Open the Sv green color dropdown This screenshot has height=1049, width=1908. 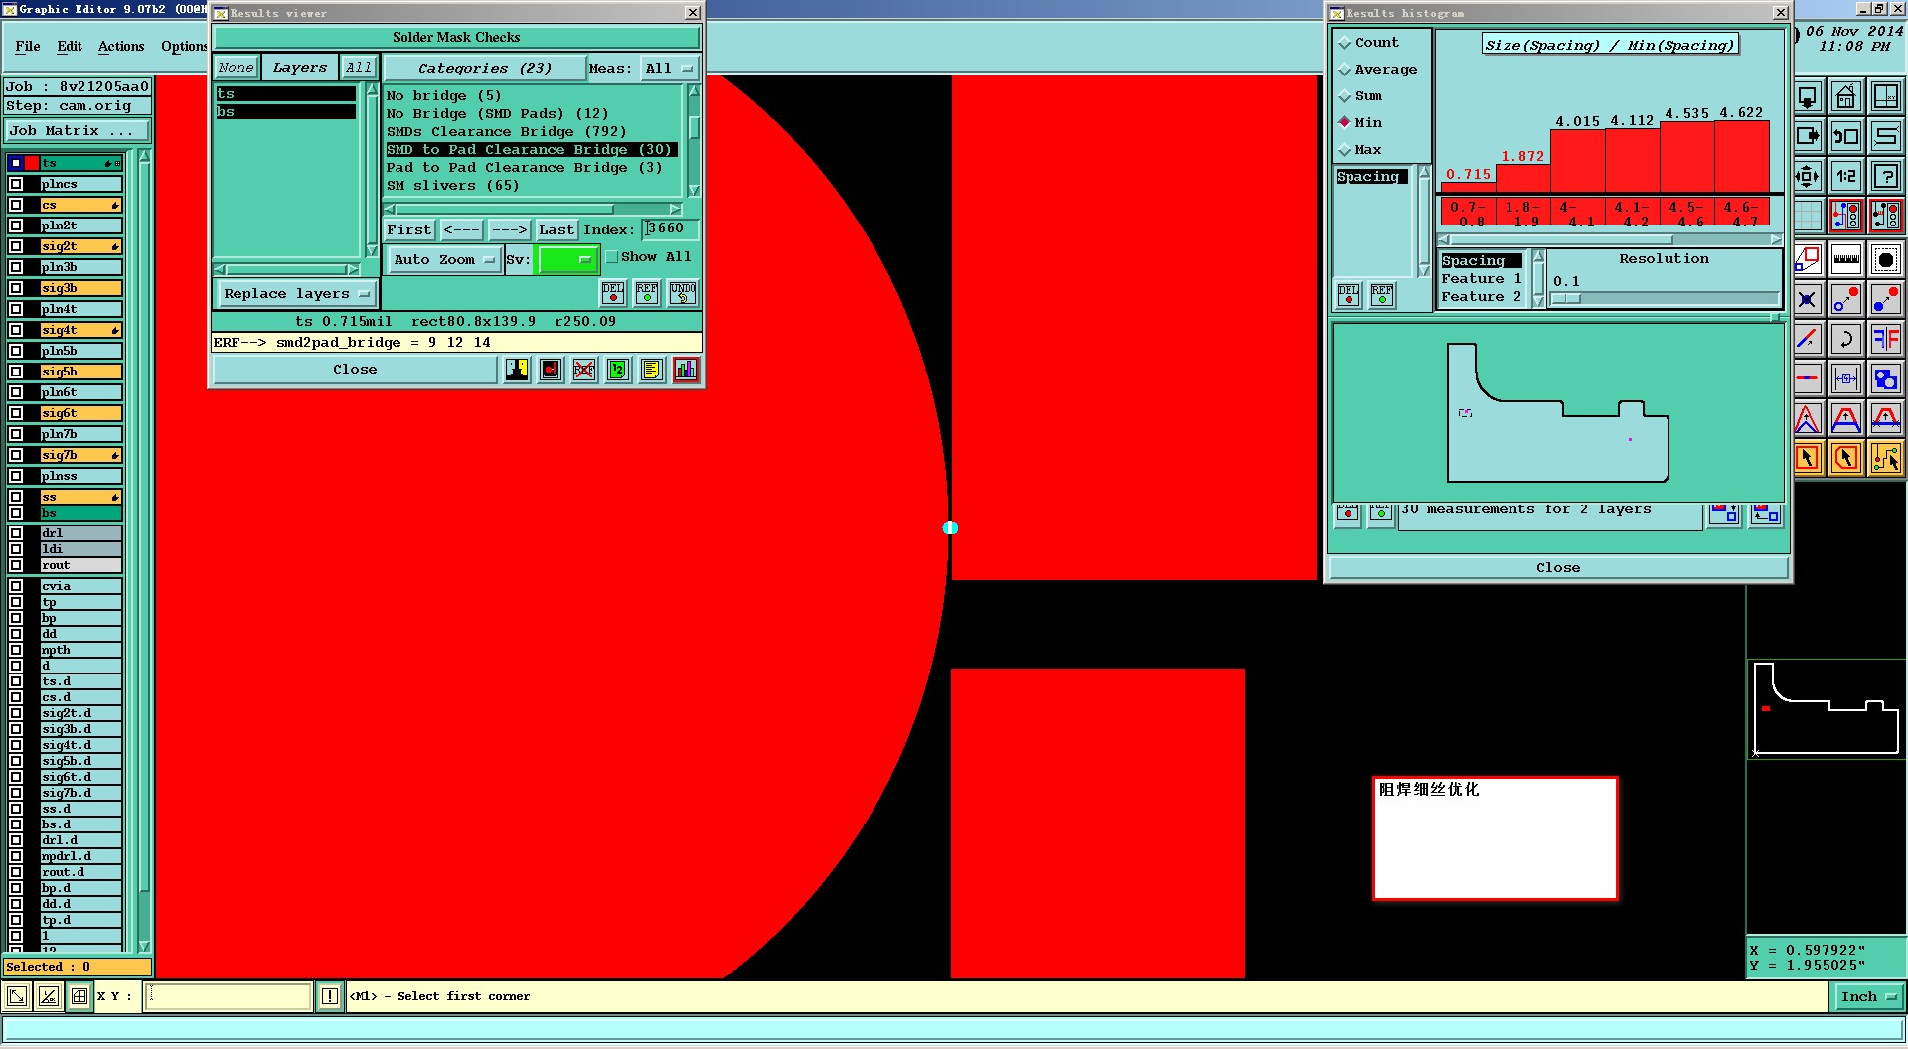567,259
